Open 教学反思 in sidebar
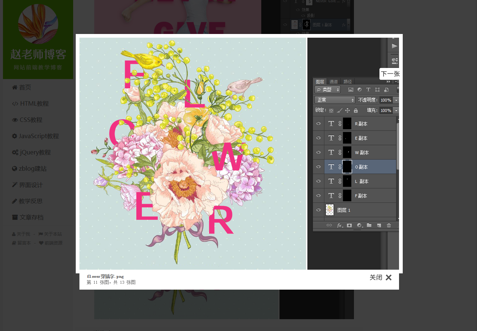This screenshot has width=477, height=331. pos(27,201)
